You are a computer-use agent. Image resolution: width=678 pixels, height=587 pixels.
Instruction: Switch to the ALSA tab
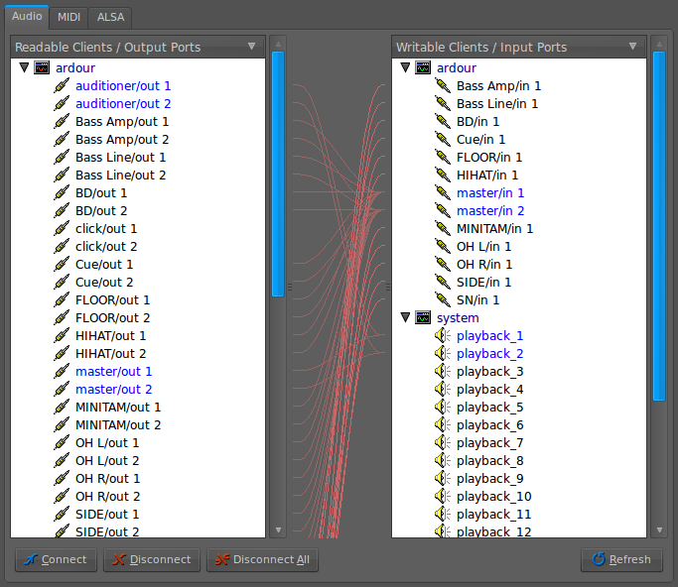coord(110,18)
